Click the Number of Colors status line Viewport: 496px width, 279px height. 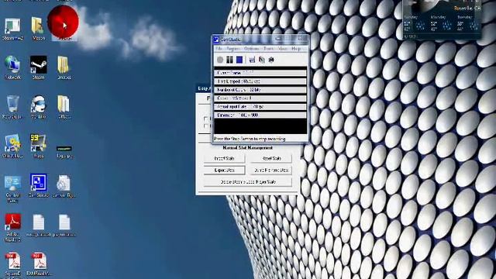coord(260,90)
